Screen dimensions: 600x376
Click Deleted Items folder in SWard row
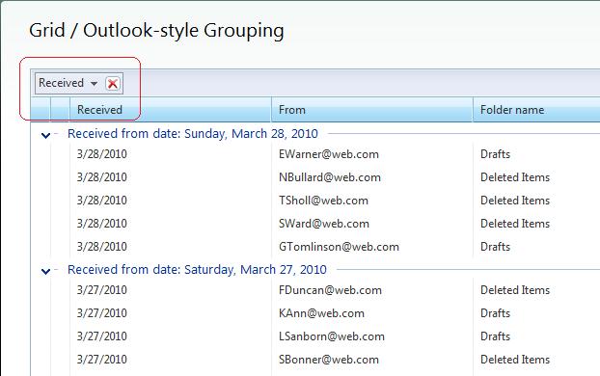click(x=515, y=224)
